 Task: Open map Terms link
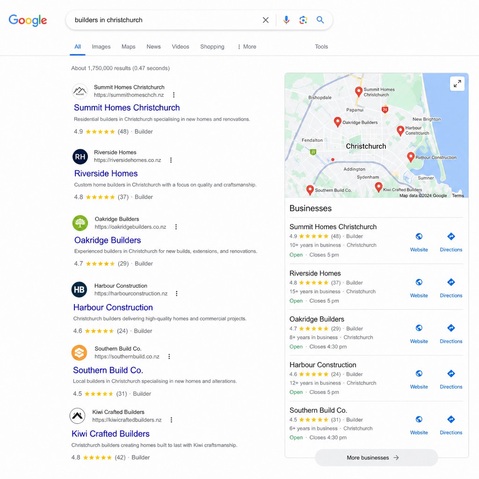coord(457,196)
